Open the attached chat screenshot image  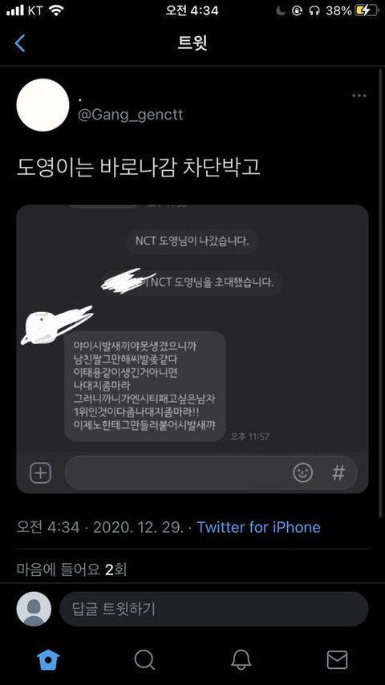pyautogui.click(x=192, y=349)
